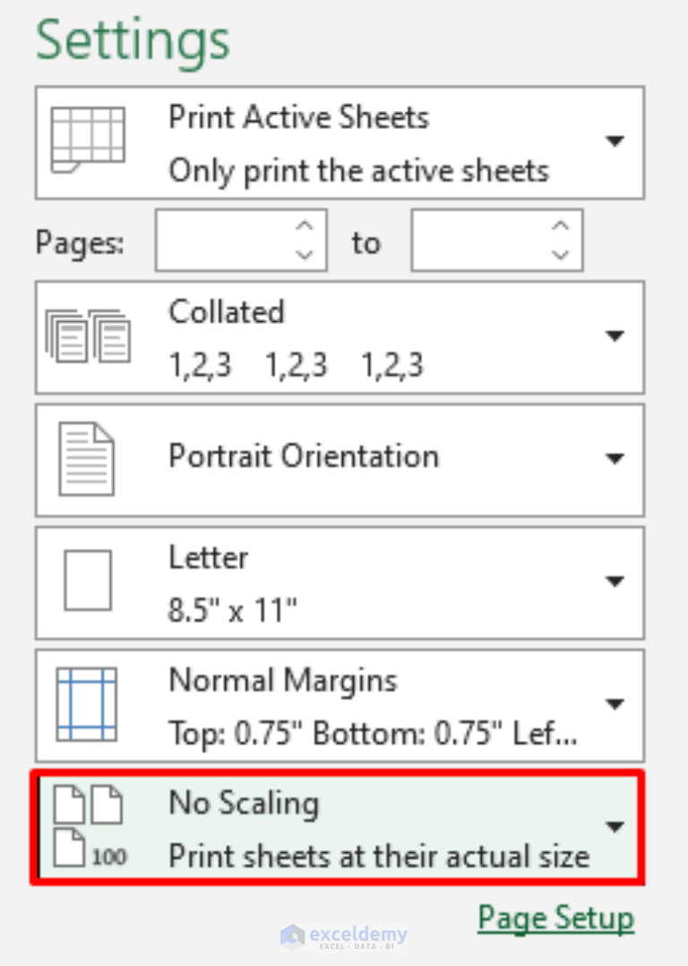Screen dimensions: 688x966
Task: Open the Paper Size dropdown
Action: pos(615,581)
